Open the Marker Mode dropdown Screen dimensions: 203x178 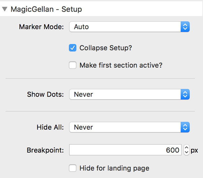pos(125,27)
